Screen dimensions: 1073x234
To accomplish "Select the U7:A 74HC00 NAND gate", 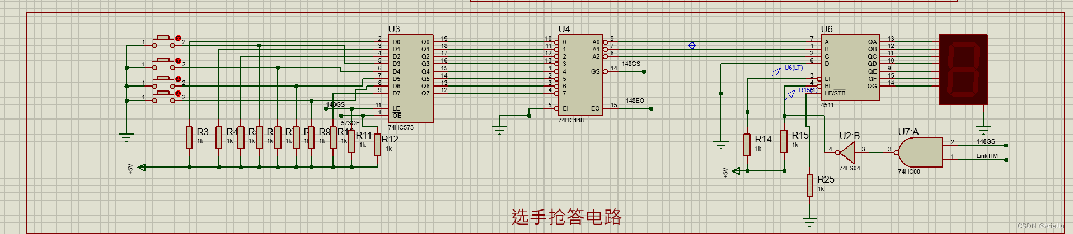I will click(x=920, y=152).
